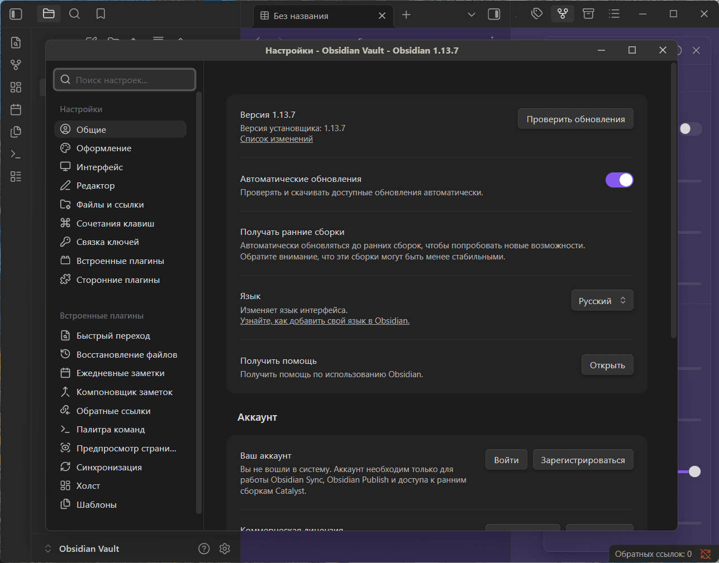Open settings gear icon near vault name
Screen dimensions: 719x563
tap(225, 548)
